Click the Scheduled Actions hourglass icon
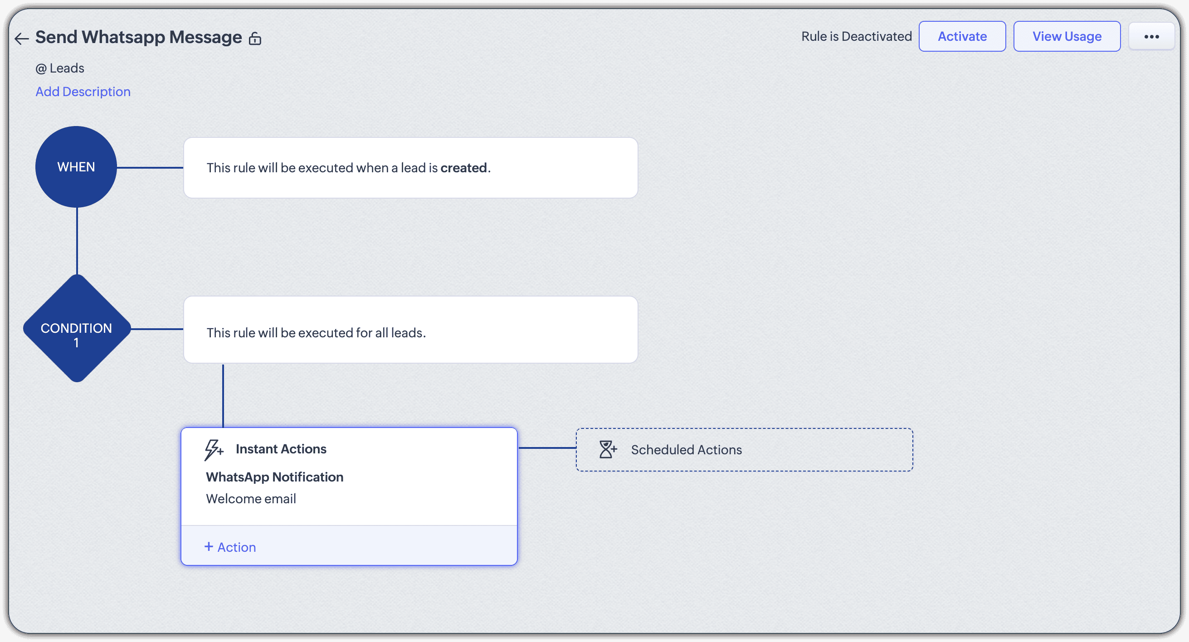Image resolution: width=1189 pixels, height=642 pixels. (608, 450)
